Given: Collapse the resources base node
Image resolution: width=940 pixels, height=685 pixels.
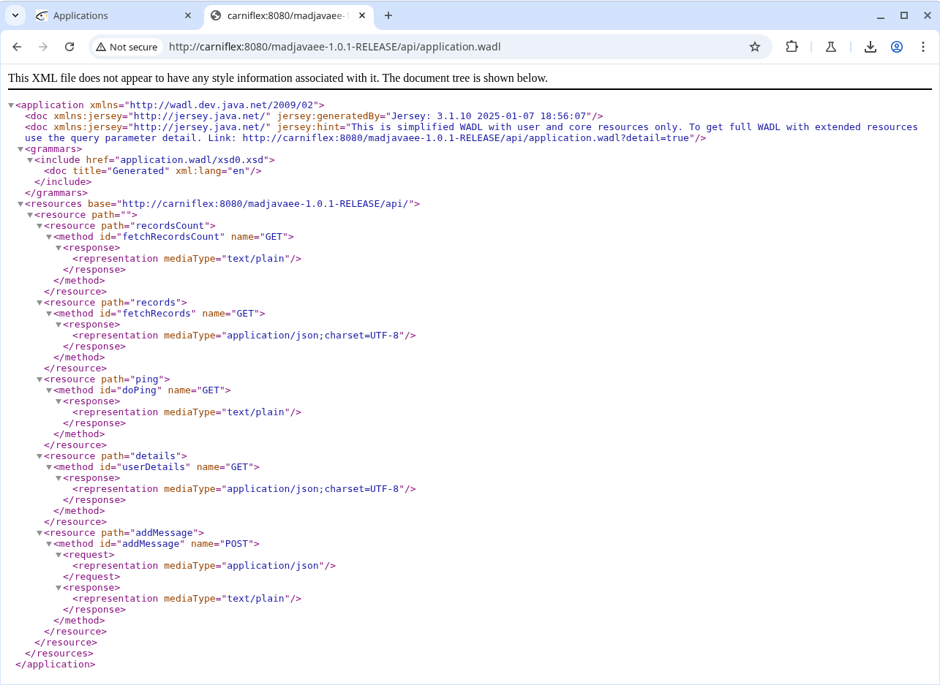Looking at the screenshot, I should (20, 204).
